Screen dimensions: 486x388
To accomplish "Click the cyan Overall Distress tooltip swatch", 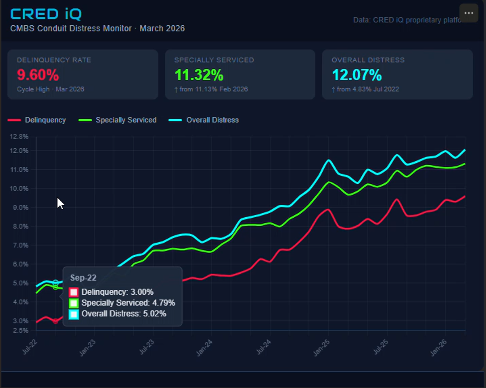I will 74,314.
